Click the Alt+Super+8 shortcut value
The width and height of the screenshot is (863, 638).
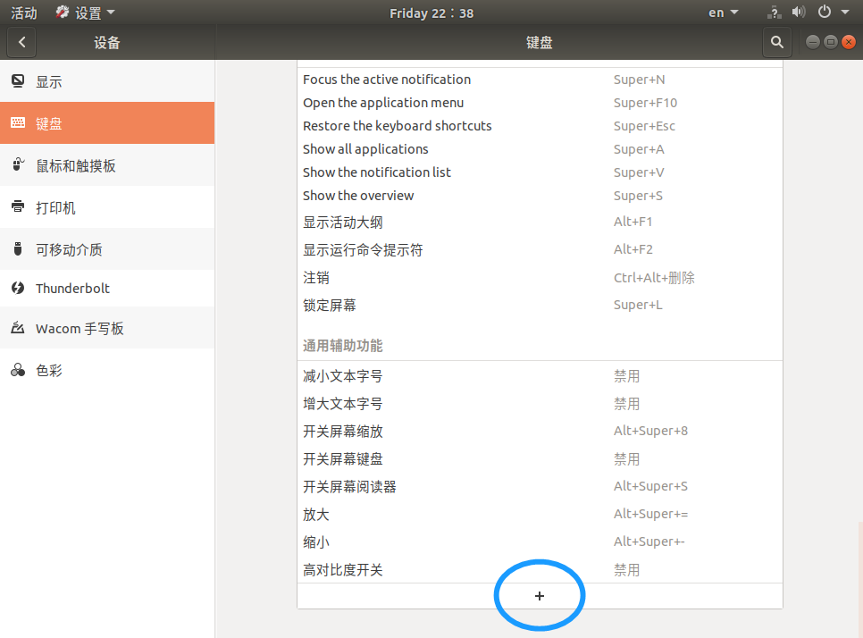pos(650,431)
